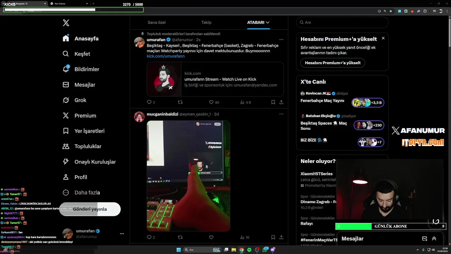Dismiss the Premium+ upgrade card

[x=383, y=38]
